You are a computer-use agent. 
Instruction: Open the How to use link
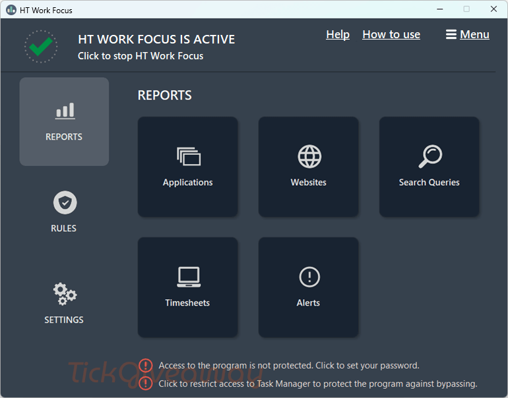click(x=391, y=34)
